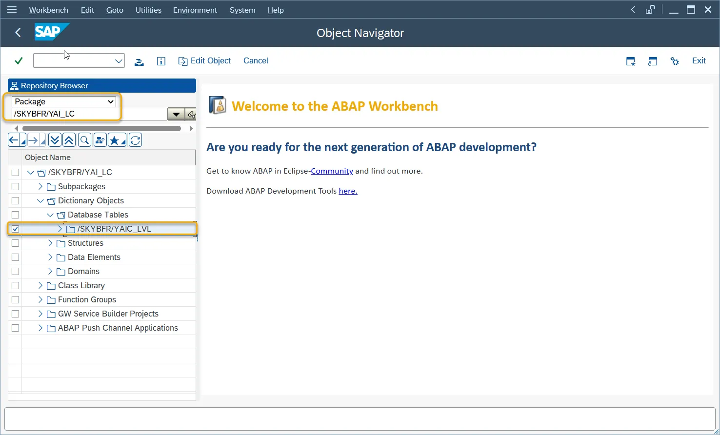Uncheck the /SKYBFR/YAIC_LVL table checkbox
Screen dimensions: 720x435
click(15, 229)
